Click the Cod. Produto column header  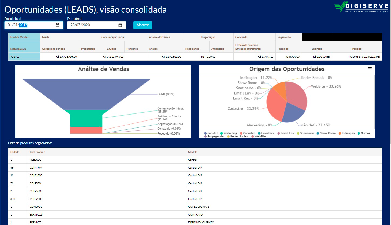(x=38, y=152)
